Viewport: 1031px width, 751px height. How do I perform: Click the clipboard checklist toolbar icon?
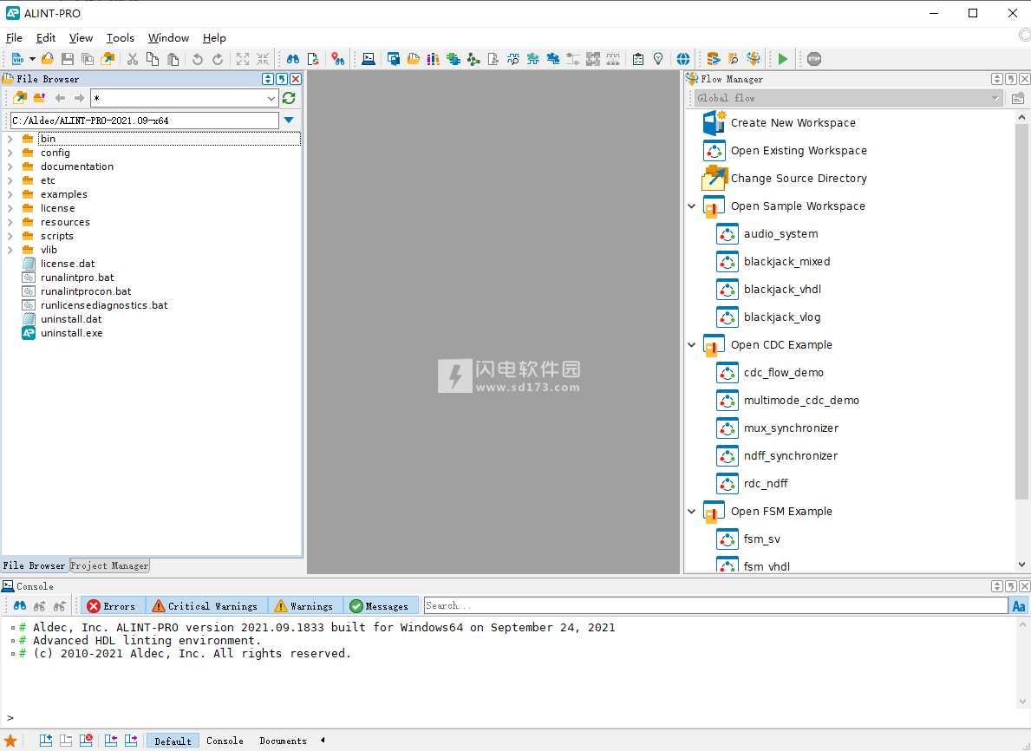[638, 59]
